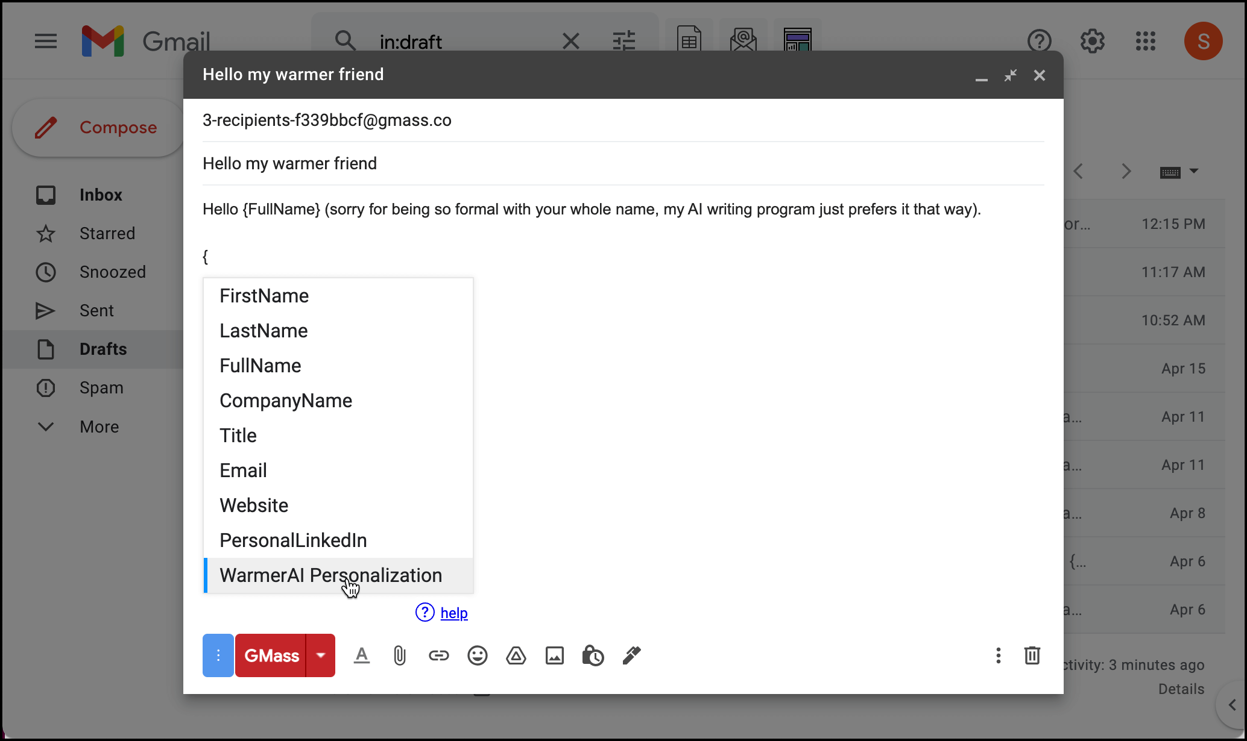Open draft dated Apr 15
This screenshot has height=741, width=1247.
tap(1144, 369)
